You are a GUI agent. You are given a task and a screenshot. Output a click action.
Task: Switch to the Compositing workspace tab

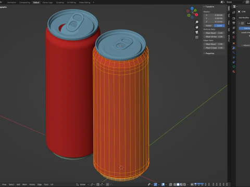[x=24, y=3]
